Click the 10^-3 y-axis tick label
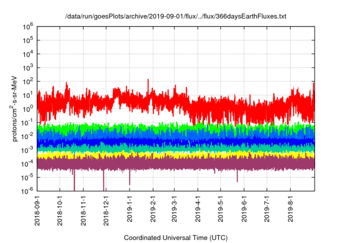 [28, 150]
